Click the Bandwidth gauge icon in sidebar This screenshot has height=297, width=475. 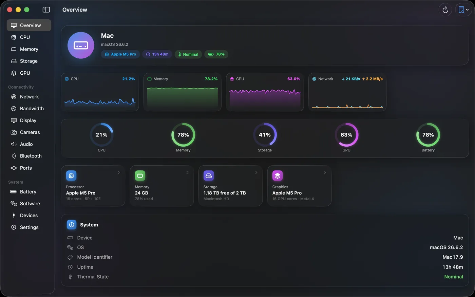click(14, 109)
